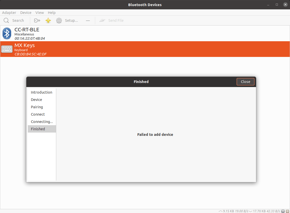Image resolution: width=290 pixels, height=213 pixels.
Task: Click the Pair key icon in toolbar
Action: [37, 20]
